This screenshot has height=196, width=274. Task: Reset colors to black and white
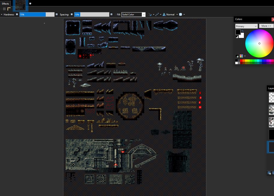[237, 37]
